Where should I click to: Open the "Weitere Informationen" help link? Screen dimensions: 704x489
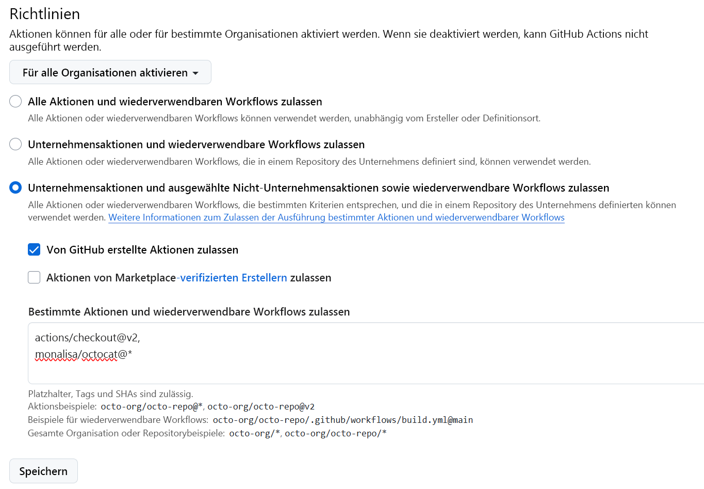click(x=336, y=217)
